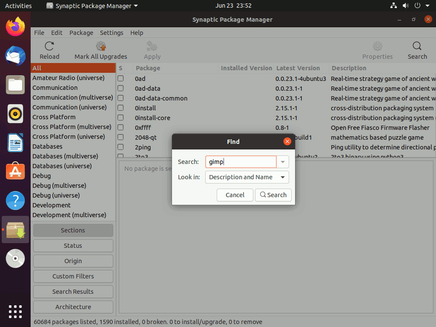Toggle the checkbox for 0xffff
Viewport: 436px width, 327px height.
pyautogui.click(x=120, y=128)
